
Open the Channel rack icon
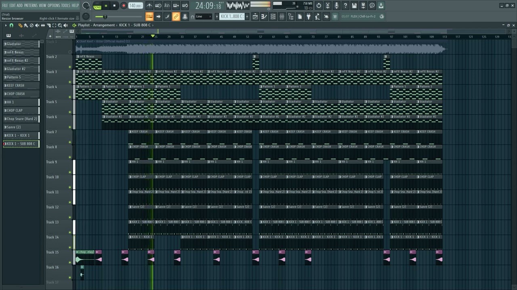coord(273,17)
